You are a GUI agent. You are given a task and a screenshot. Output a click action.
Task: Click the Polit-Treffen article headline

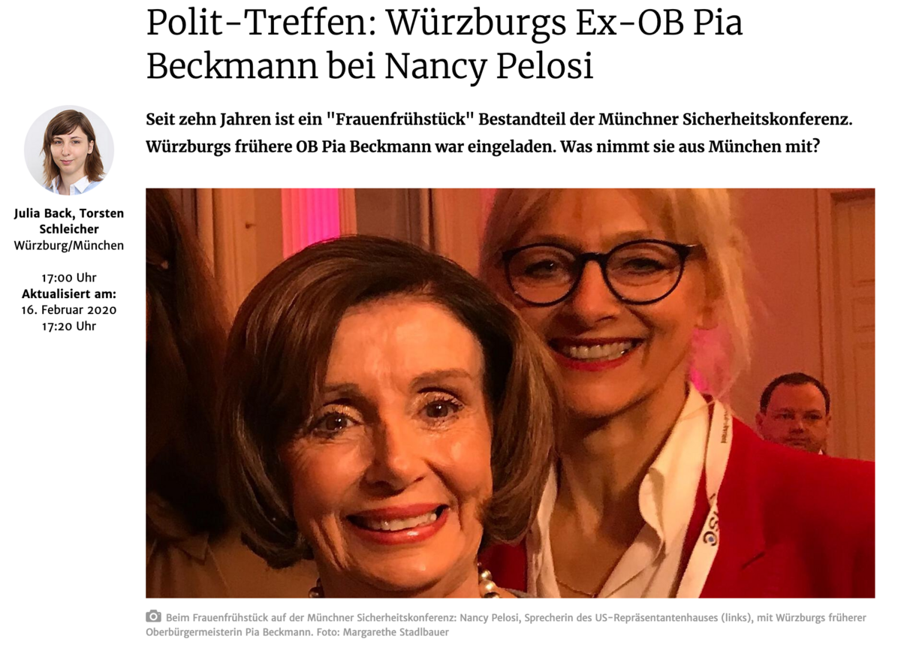444,44
